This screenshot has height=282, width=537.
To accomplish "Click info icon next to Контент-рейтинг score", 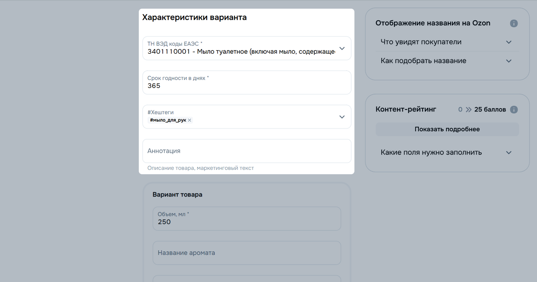I will click(x=513, y=110).
